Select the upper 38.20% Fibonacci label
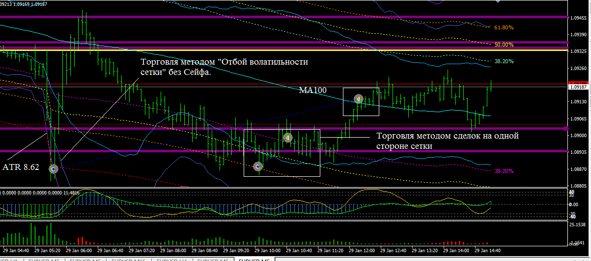This screenshot has width=591, height=261. 504,62
